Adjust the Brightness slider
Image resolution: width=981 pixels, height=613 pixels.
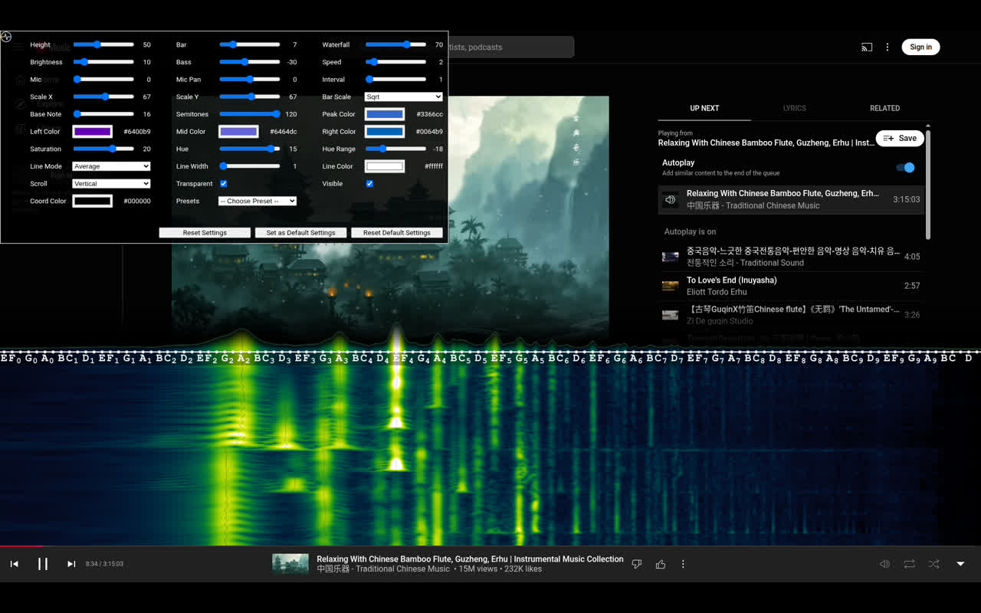(x=103, y=62)
